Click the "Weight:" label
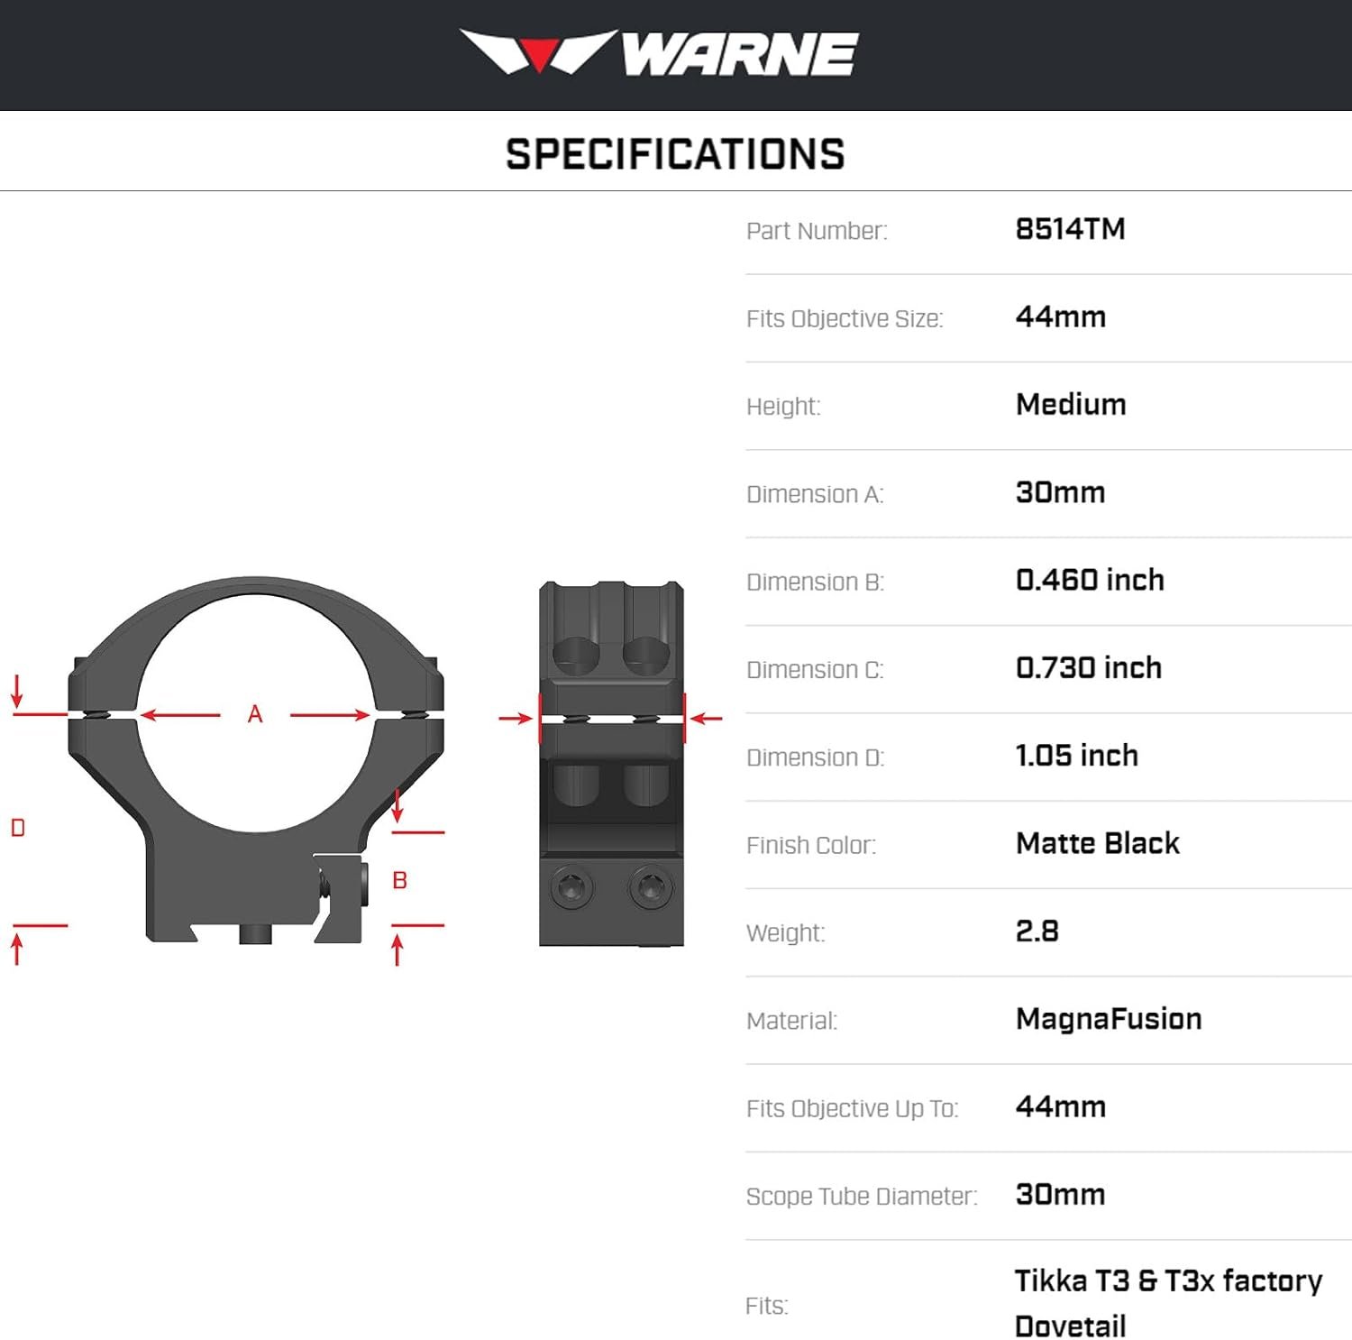 tap(786, 933)
